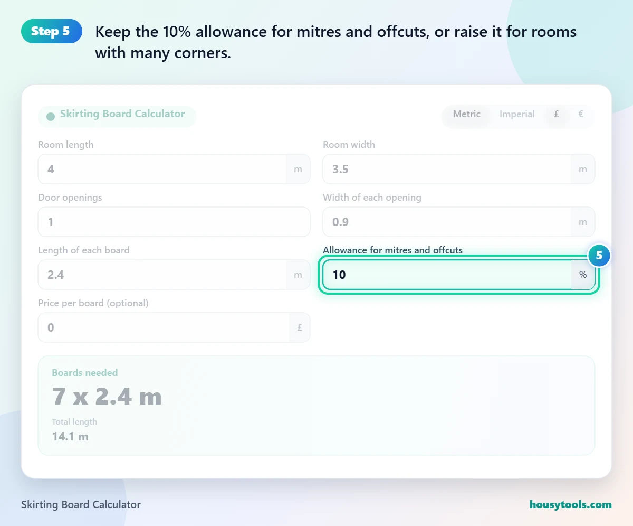
Task: Click the '14.1 m' total length value
Action: tap(70, 437)
